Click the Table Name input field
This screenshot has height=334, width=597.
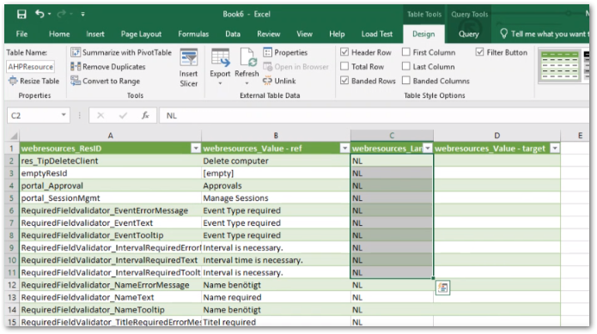(30, 67)
